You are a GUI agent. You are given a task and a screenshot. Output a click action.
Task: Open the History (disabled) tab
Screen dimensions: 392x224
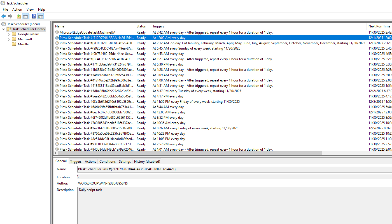pyautogui.click(x=147, y=162)
